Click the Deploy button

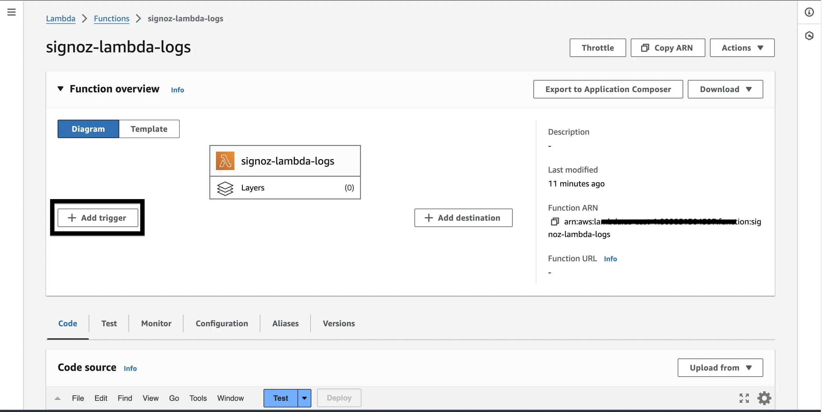point(339,398)
